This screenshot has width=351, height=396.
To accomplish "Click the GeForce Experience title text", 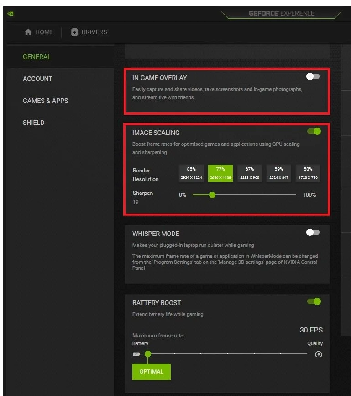I will click(x=282, y=13).
